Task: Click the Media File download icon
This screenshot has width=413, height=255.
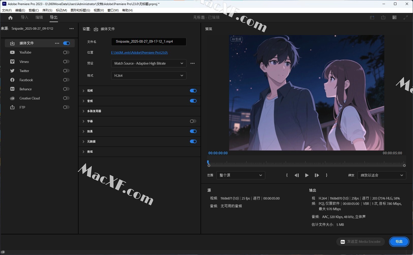Action: click(12, 43)
